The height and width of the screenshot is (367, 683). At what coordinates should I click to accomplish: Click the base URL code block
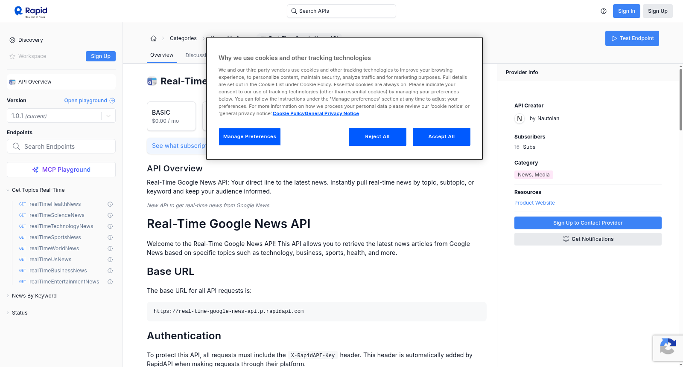[317, 312]
